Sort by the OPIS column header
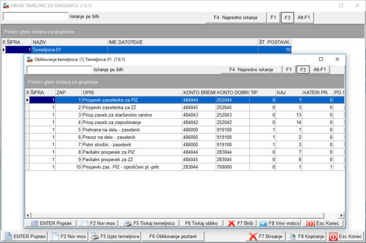 click(131, 92)
